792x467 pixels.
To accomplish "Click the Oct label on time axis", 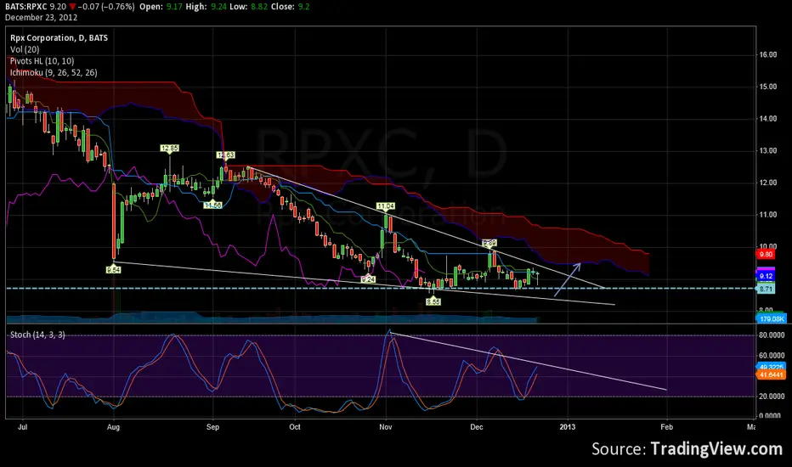I will tap(295, 427).
